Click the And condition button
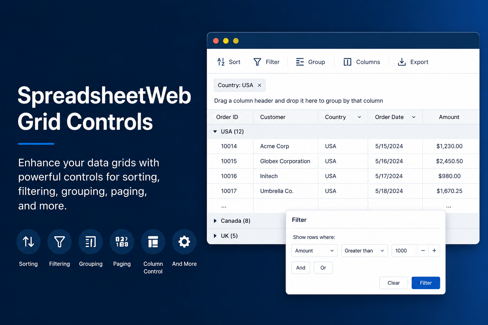This screenshot has width=488, height=325. (x=301, y=268)
